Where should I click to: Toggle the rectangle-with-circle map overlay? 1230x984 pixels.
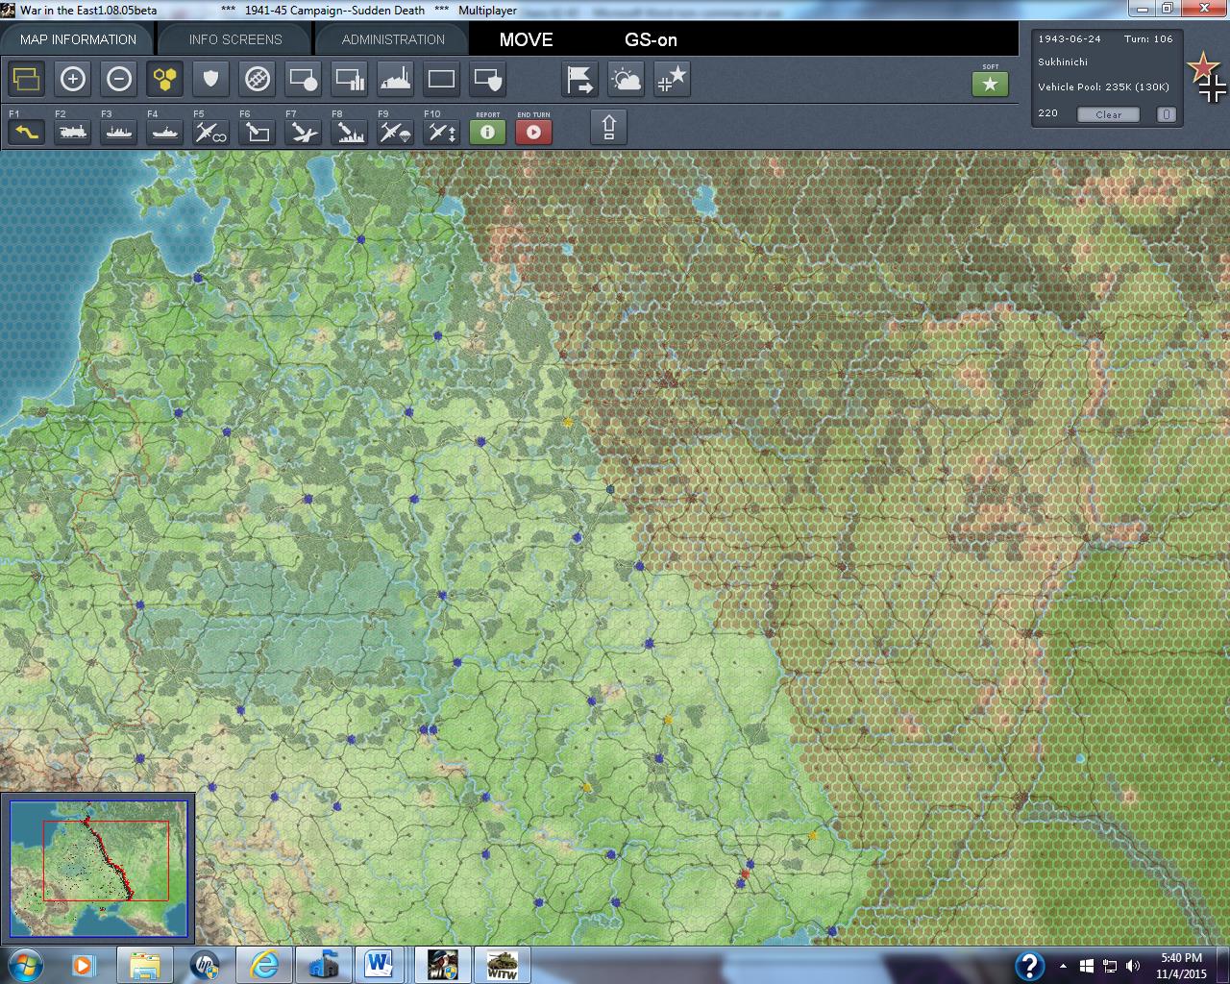click(304, 79)
